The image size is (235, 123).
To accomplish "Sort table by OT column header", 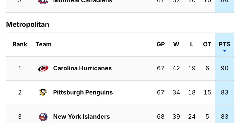I will [x=207, y=44].
